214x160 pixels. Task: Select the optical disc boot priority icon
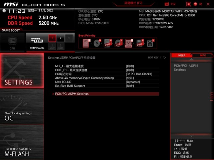coord(97,43)
